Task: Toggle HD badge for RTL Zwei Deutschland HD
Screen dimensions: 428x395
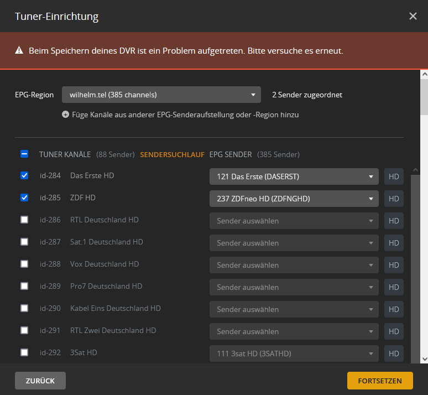Action: pos(394,331)
